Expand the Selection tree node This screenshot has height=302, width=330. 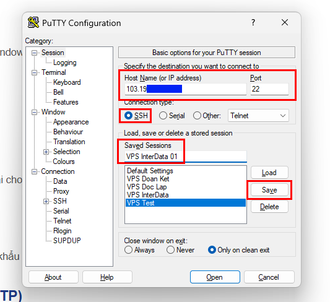pyautogui.click(x=46, y=152)
